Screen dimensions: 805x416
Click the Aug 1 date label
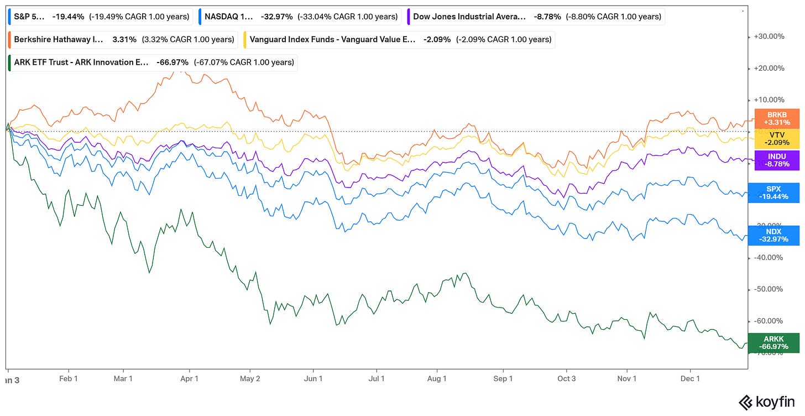coord(437,379)
